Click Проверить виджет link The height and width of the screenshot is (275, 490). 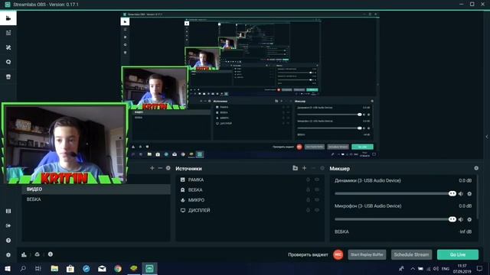click(x=308, y=254)
